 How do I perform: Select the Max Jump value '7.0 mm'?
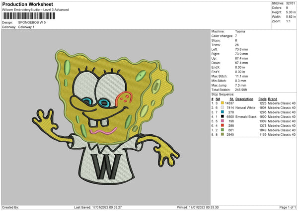click(240, 85)
